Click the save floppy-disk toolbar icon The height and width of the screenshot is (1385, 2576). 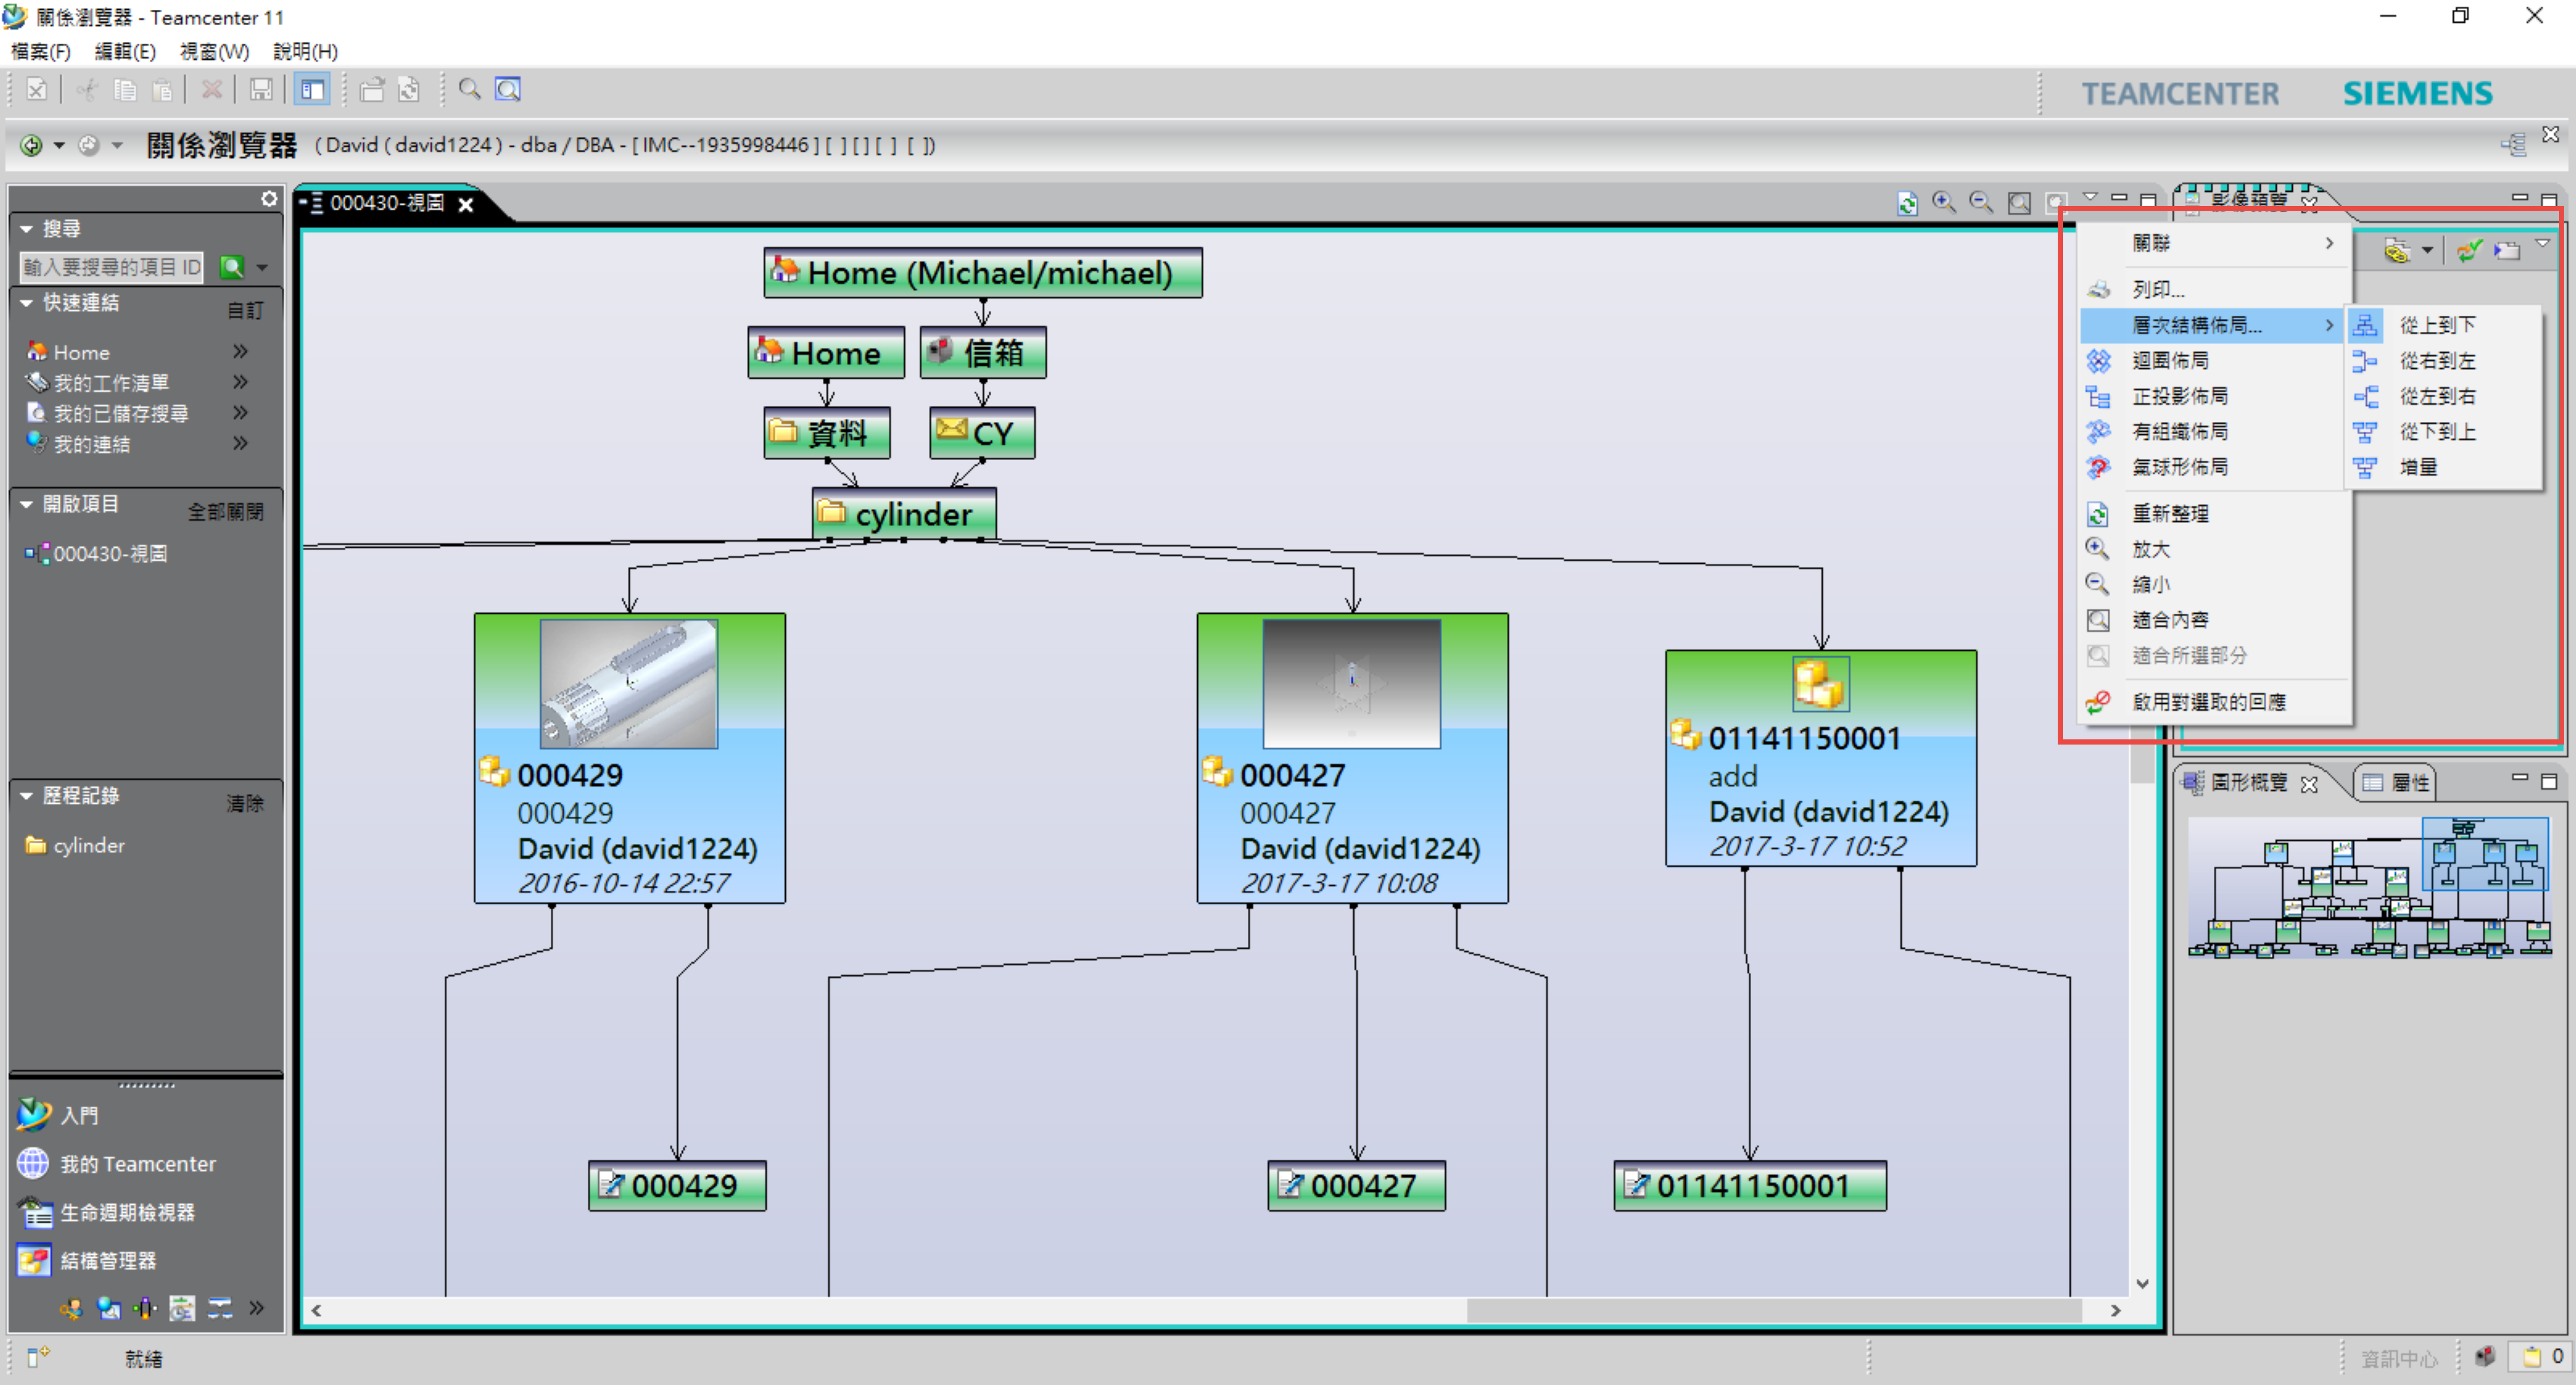point(261,90)
